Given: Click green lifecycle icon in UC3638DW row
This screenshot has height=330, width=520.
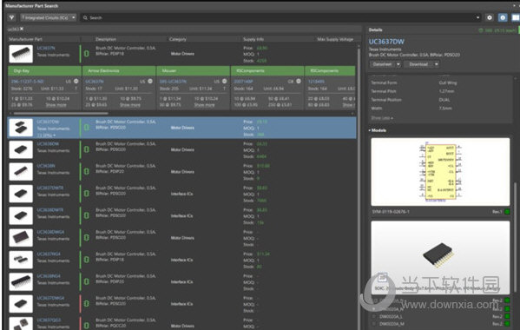Looking at the screenshot, I should (87, 149).
